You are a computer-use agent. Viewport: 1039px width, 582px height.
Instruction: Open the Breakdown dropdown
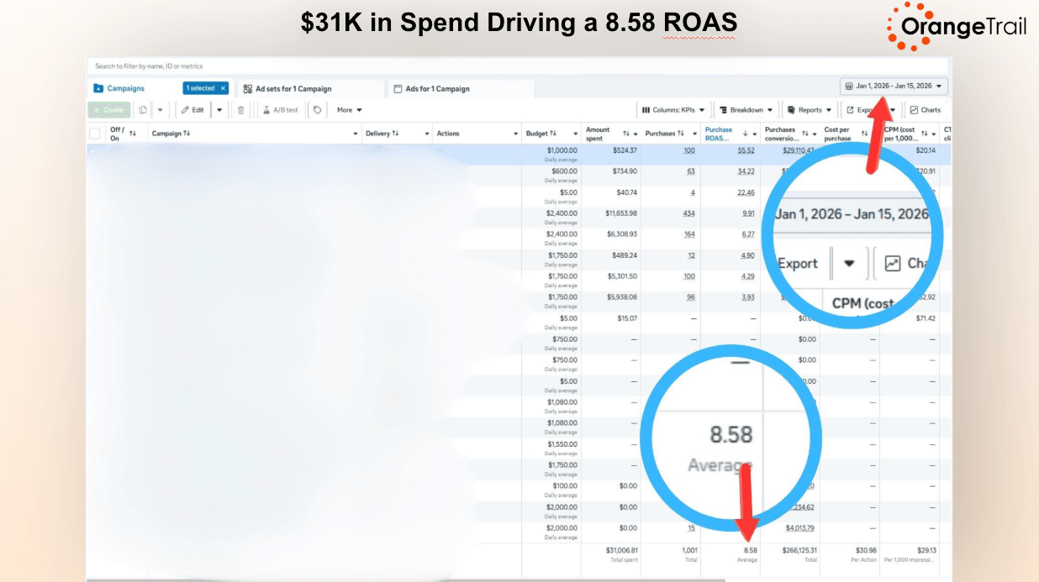746,110
